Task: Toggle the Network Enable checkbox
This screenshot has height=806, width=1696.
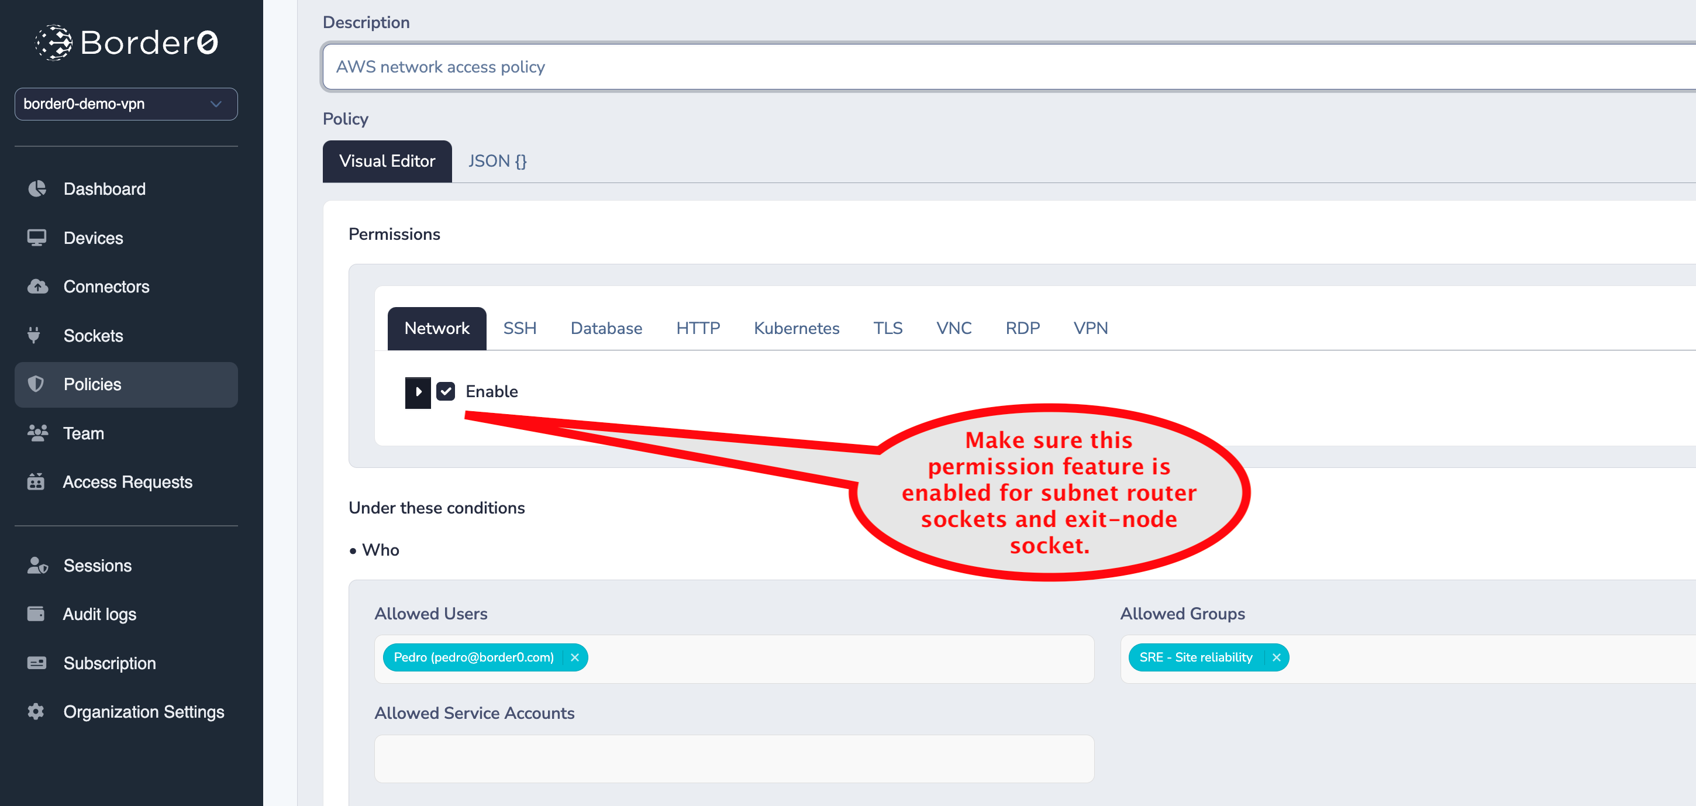Action: point(446,391)
